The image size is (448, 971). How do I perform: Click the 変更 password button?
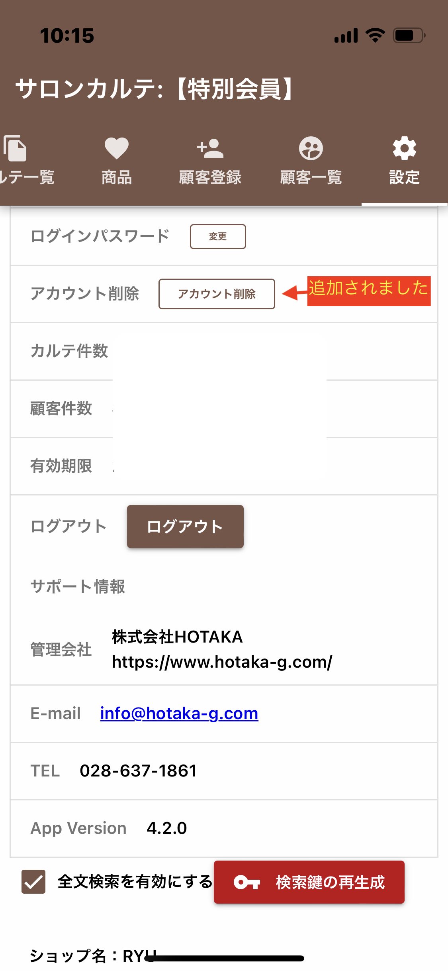[218, 236]
